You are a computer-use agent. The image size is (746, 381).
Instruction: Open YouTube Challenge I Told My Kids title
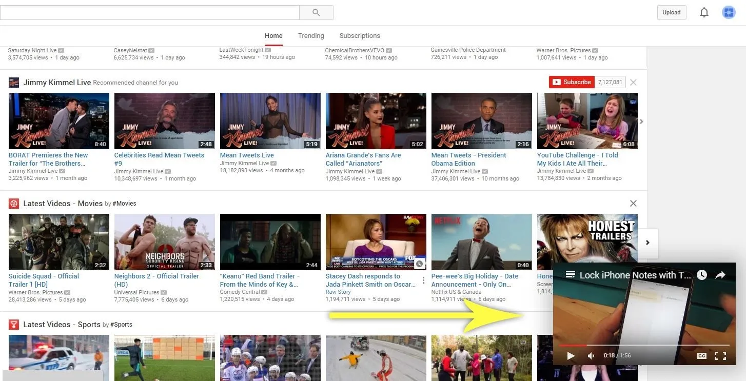click(578, 159)
